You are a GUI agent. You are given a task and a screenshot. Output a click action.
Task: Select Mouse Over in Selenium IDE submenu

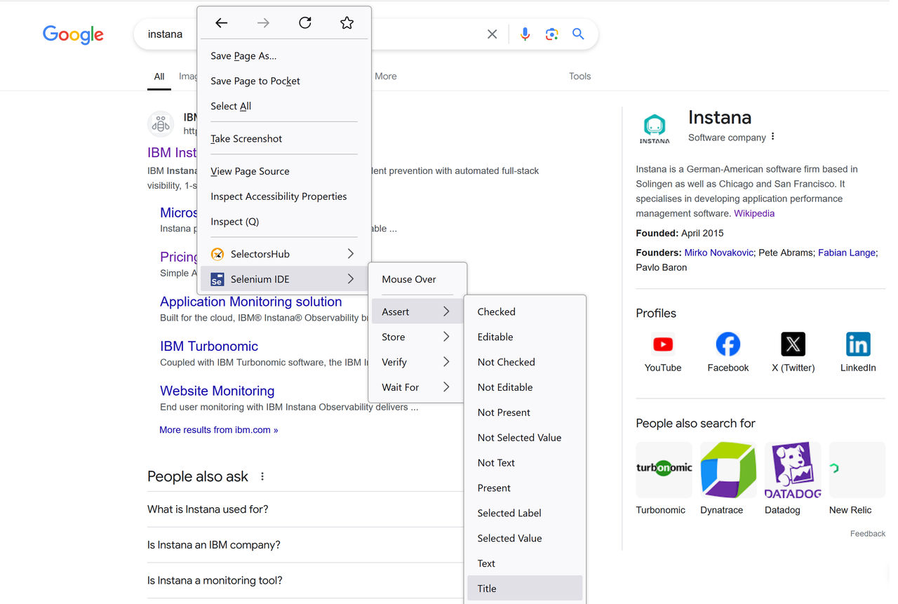(x=417, y=279)
